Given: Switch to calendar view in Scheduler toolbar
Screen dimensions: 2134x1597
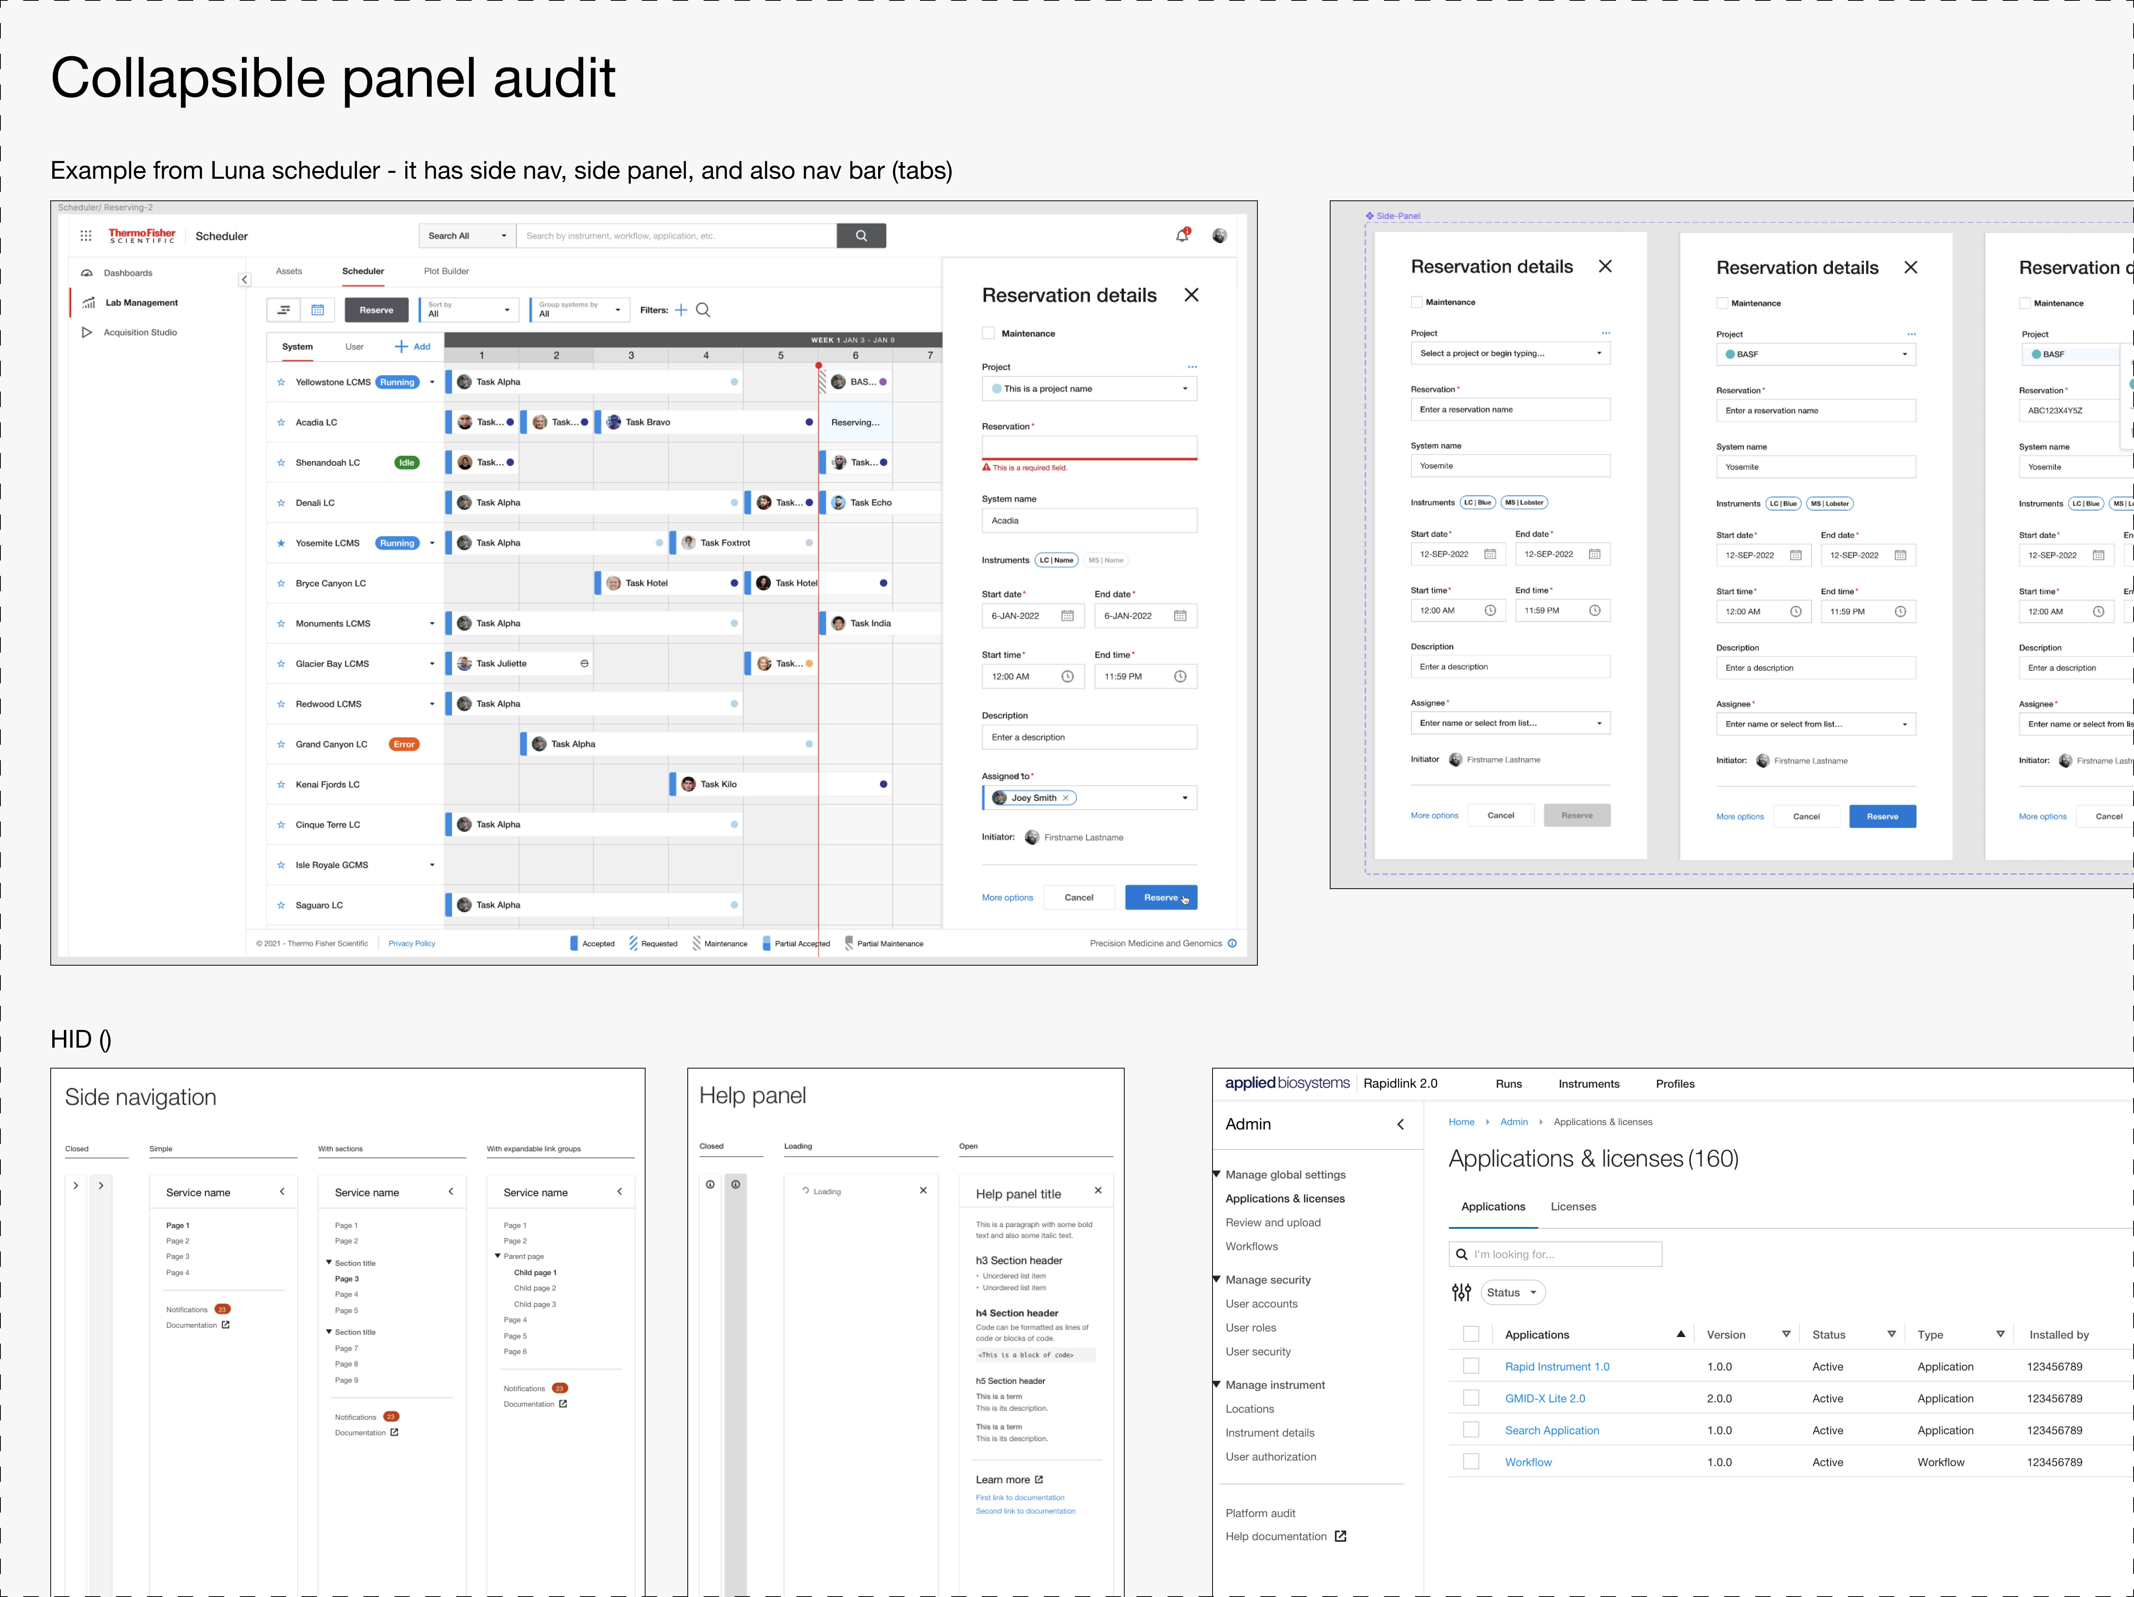Looking at the screenshot, I should pos(317,309).
